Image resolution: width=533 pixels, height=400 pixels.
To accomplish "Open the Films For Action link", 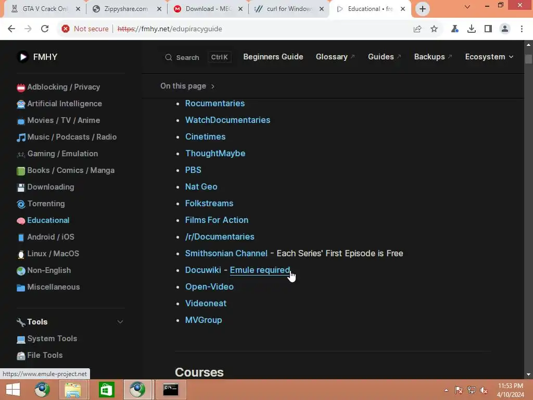I will click(217, 220).
